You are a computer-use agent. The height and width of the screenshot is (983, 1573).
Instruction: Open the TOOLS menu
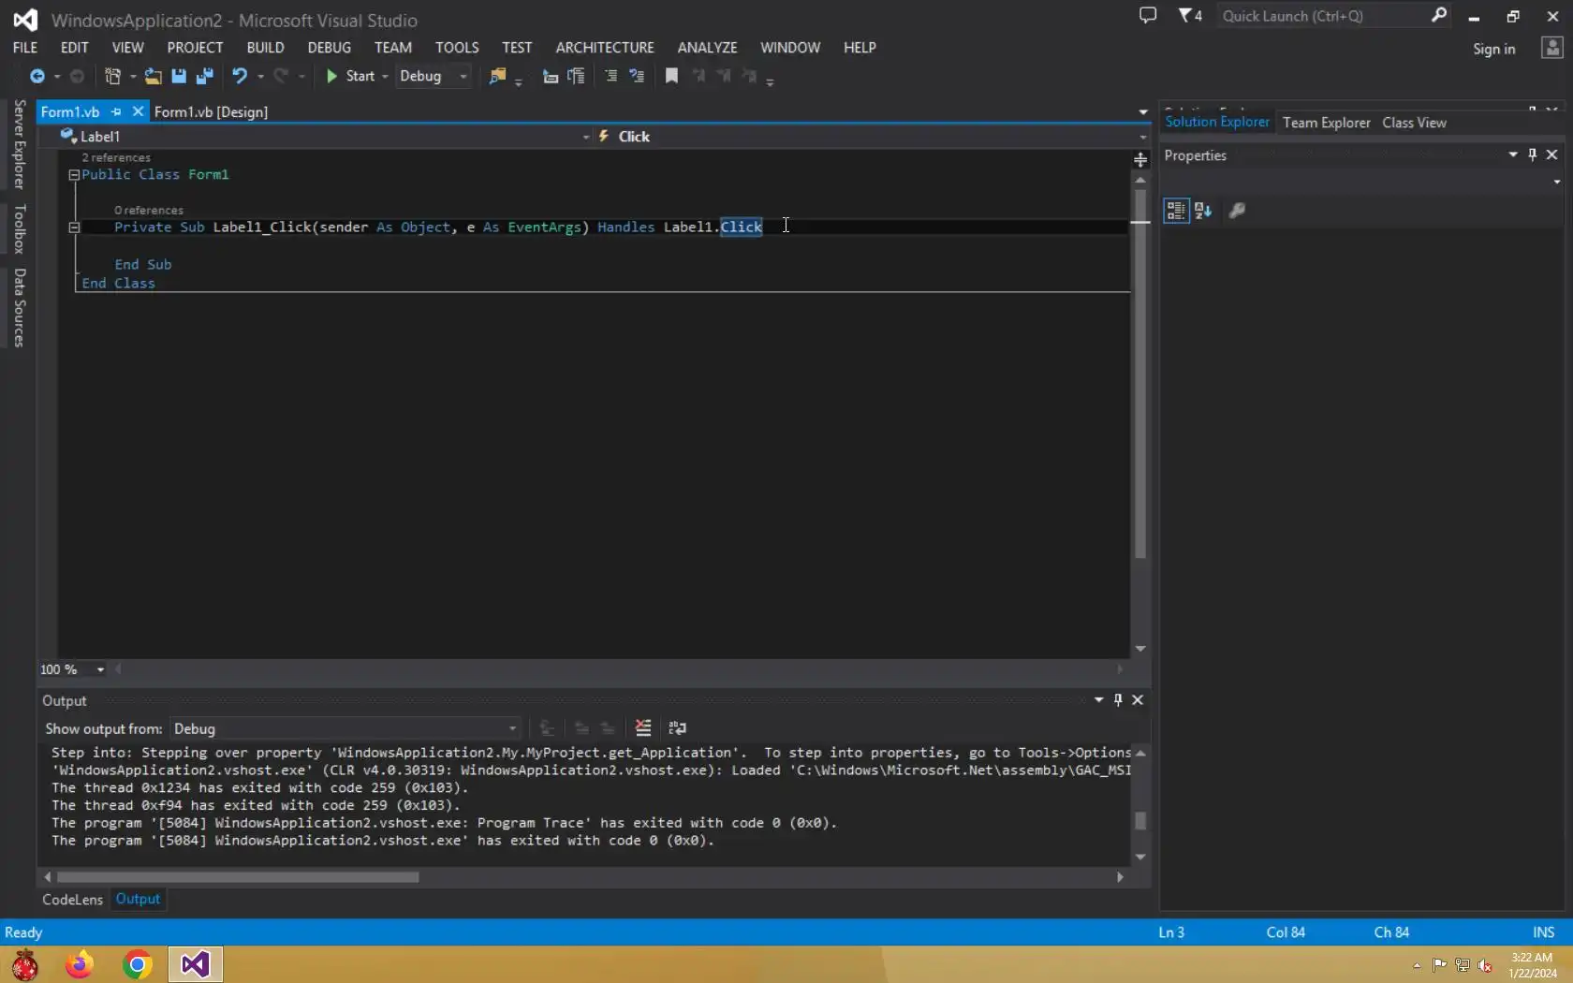pyautogui.click(x=457, y=48)
